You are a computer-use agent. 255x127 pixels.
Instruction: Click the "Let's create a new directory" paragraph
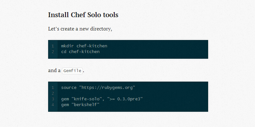click(80, 29)
